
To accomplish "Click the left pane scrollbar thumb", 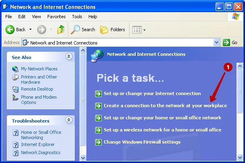I will (x=83, y=100).
